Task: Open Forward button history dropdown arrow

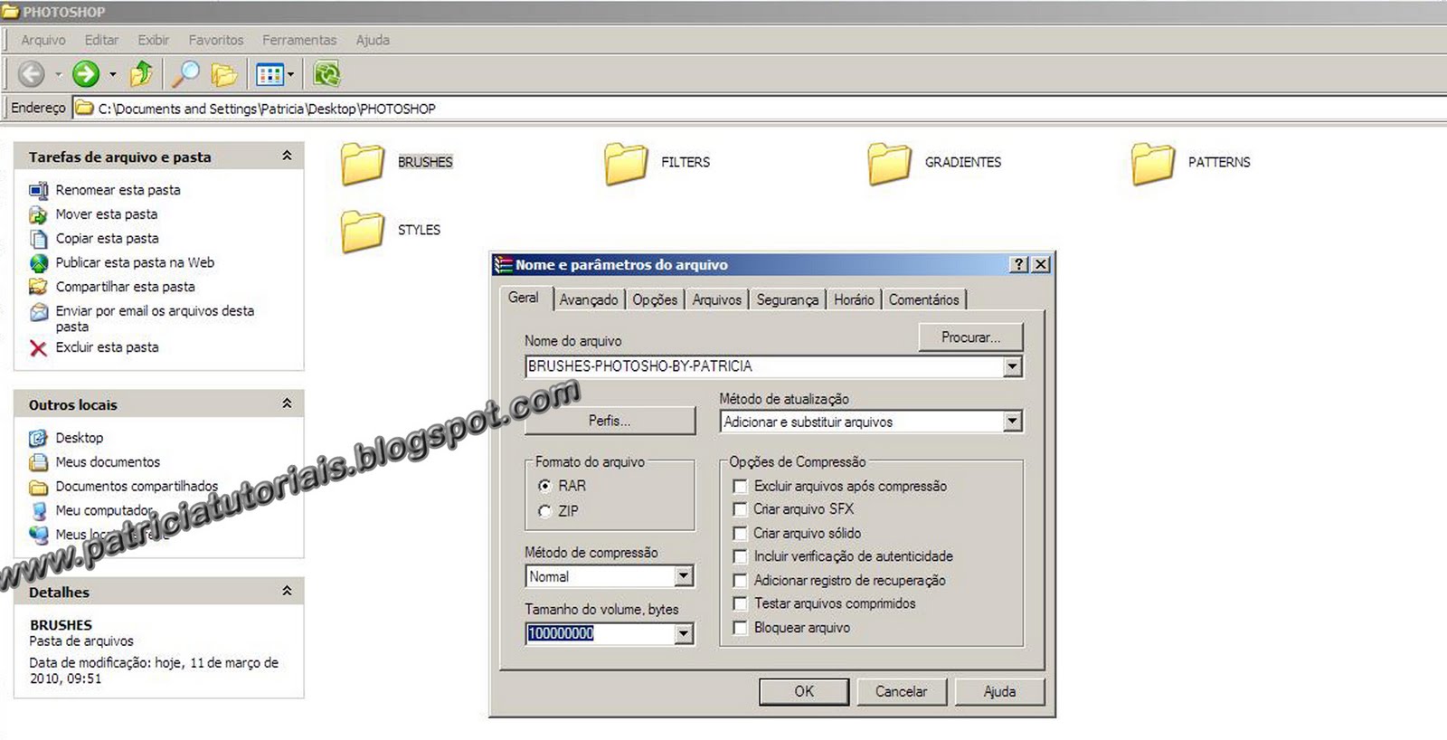Action: coord(112,74)
